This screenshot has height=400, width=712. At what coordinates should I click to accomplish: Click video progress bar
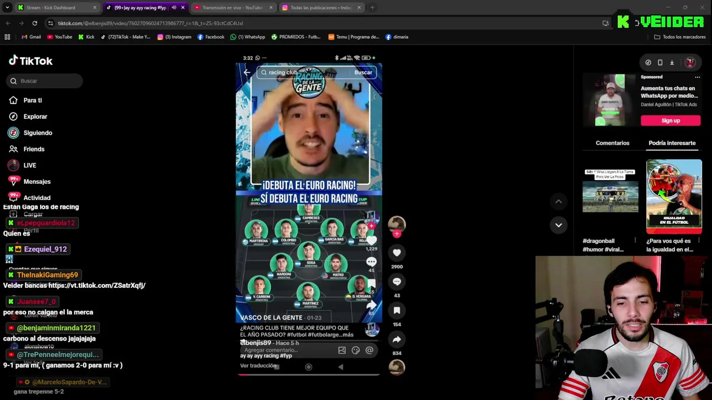pyautogui.click(x=309, y=374)
